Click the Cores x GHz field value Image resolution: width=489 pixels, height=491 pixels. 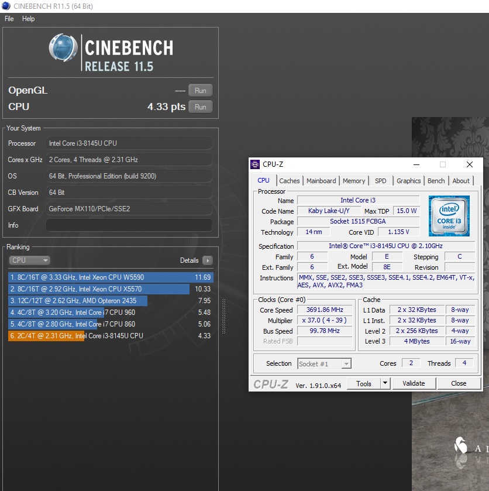(x=129, y=160)
